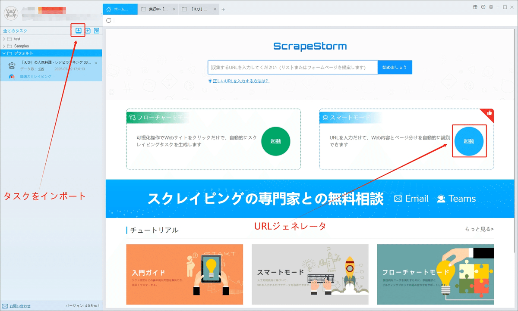Viewport: 518px width, 311px height.
Task: Click the home icon on ホーム tab
Action: (x=108, y=9)
